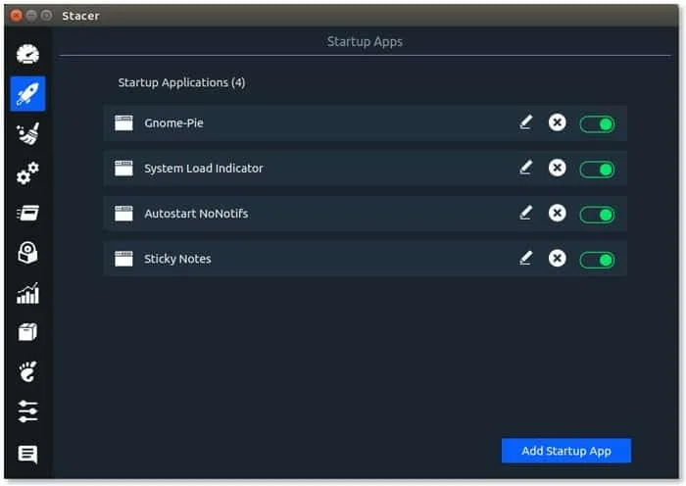The height and width of the screenshot is (486, 686).
Task: Open the Dashboard speedometer sidebar icon
Action: (27, 55)
